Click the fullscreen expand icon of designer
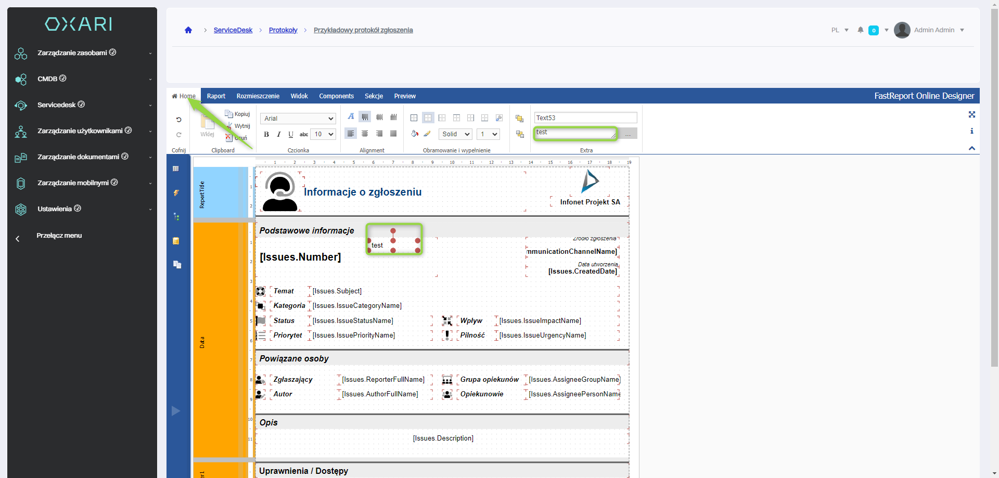999x478 pixels. point(971,114)
